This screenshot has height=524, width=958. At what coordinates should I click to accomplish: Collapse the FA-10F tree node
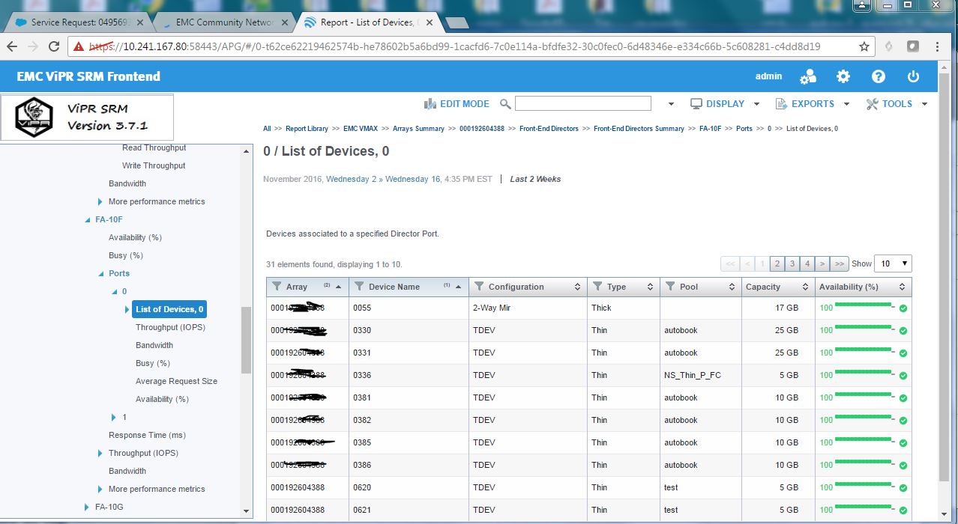[x=88, y=220]
